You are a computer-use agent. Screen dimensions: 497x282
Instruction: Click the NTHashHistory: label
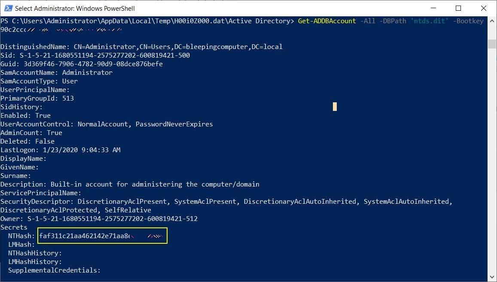[35, 253]
